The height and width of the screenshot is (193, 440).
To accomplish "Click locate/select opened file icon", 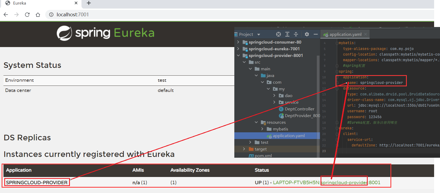I will pos(279,34).
